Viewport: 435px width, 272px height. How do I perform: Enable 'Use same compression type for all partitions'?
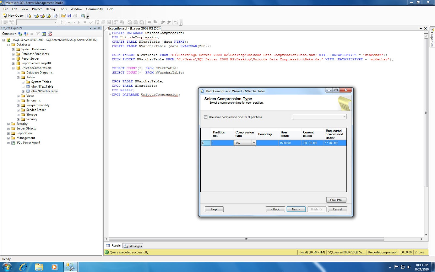[x=206, y=117]
